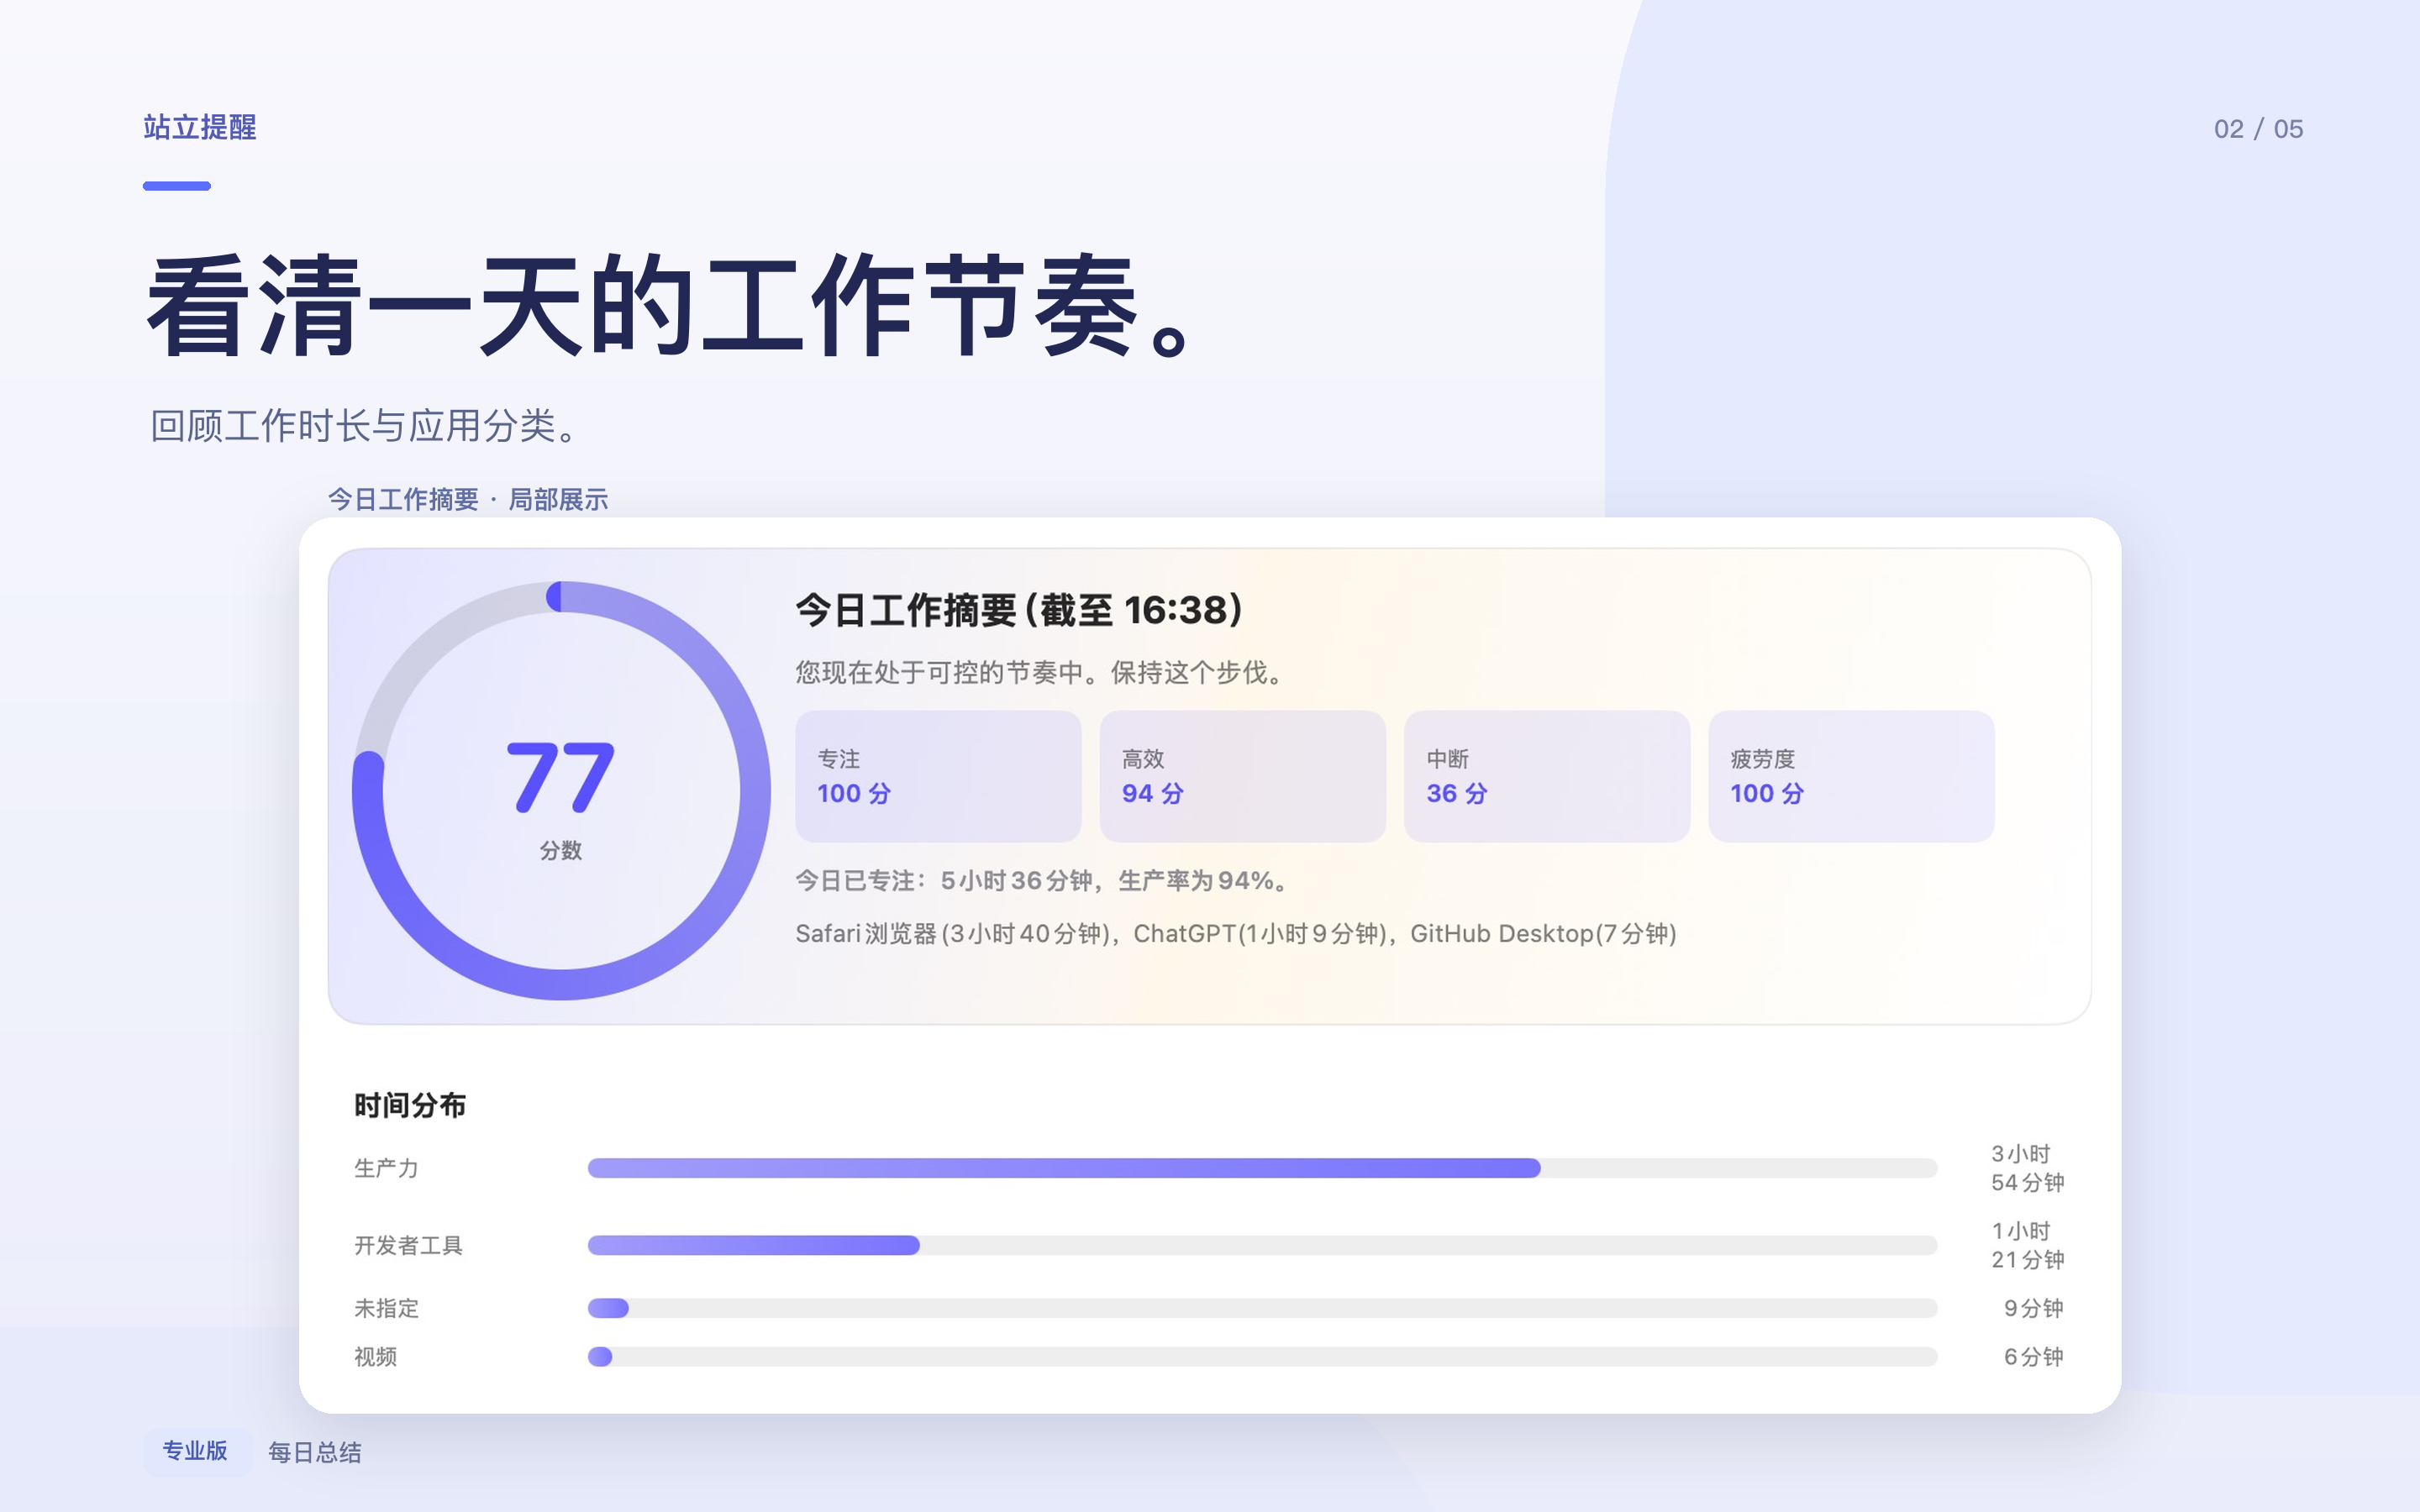Screen dimensions: 2420x1512
Task: Click the 3小时 54分钟 duration value
Action: 2027,1168
